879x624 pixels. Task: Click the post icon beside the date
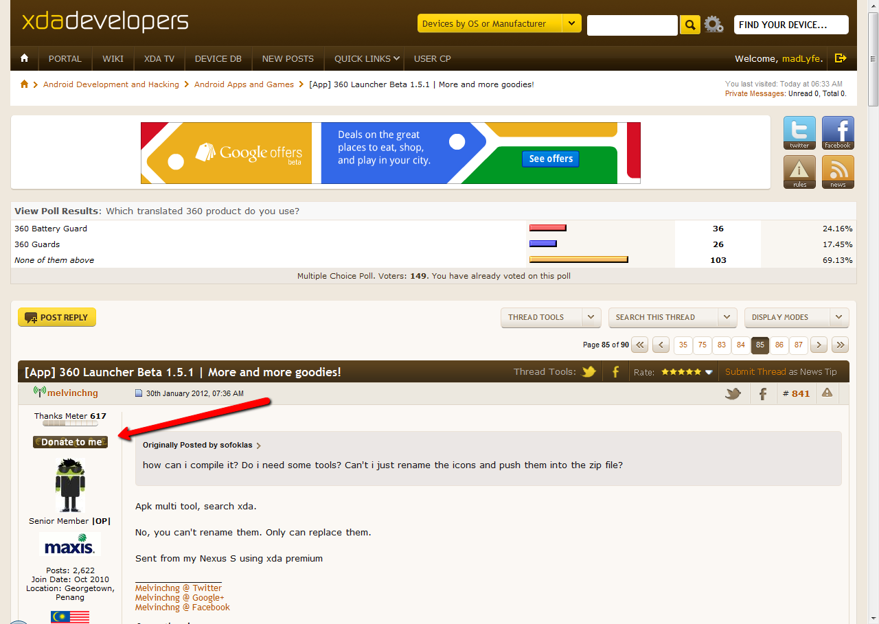[x=139, y=394]
